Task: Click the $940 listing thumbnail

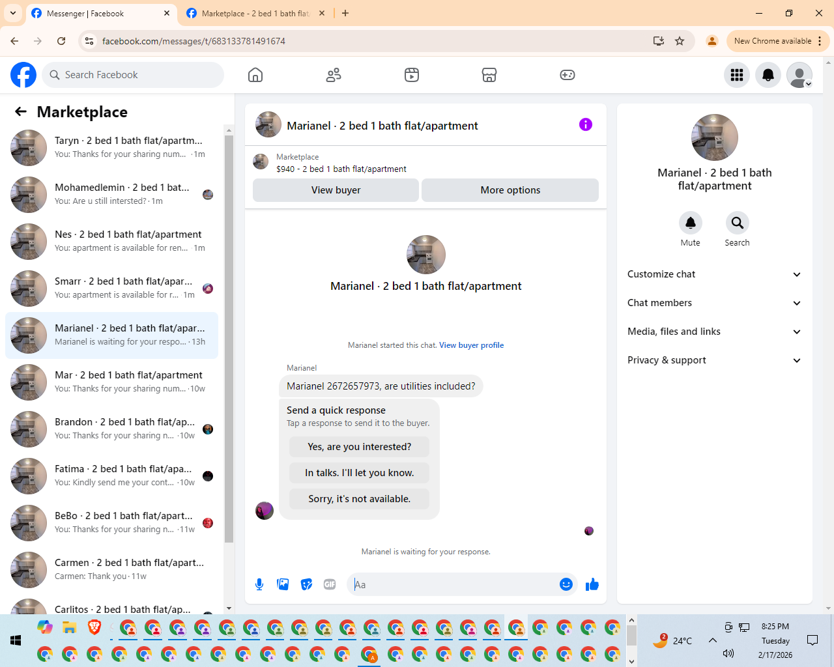Action: pos(261,162)
